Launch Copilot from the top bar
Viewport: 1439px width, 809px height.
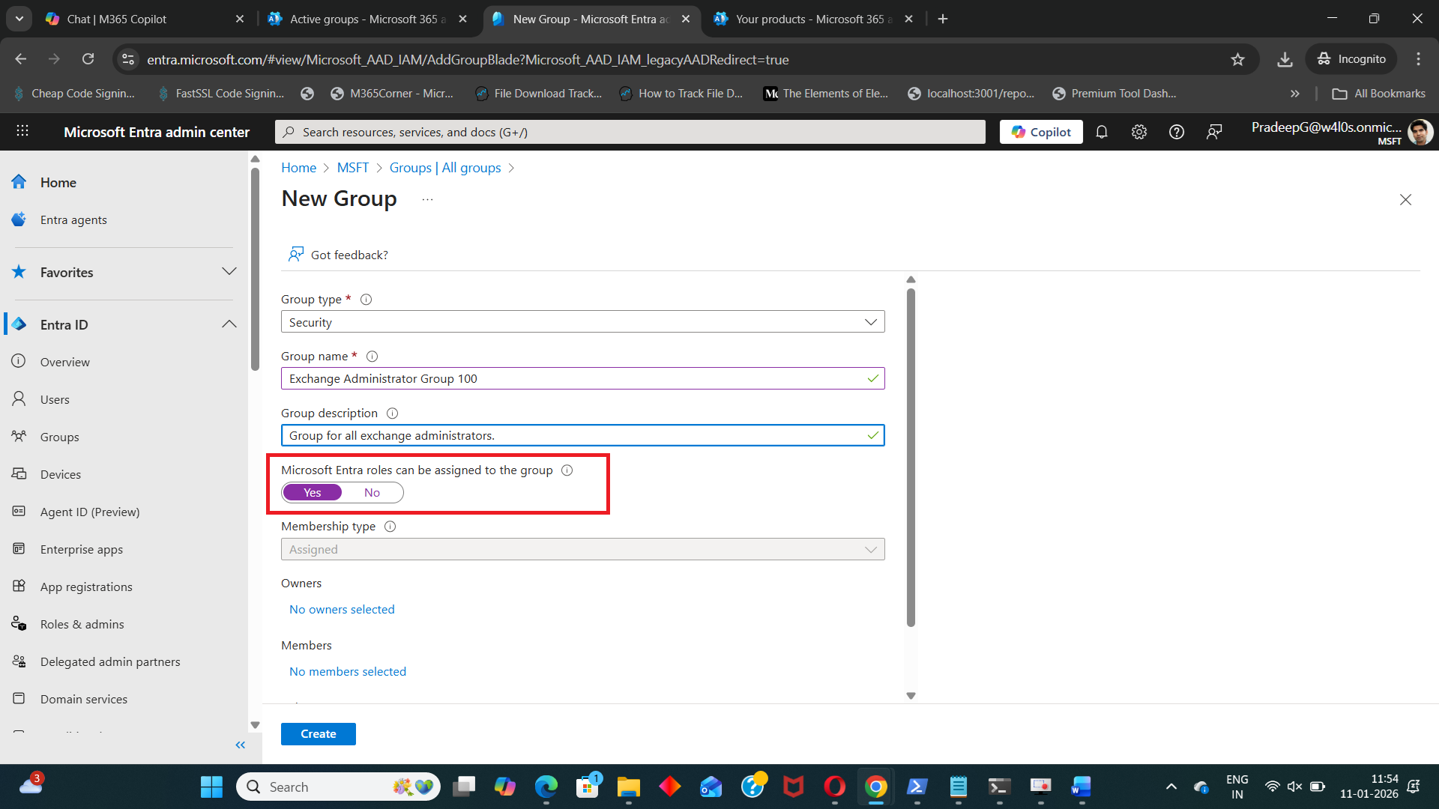1040,131
